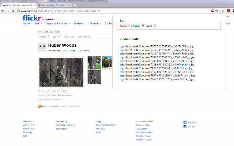Switch to the flickr mitbbs Edit Item tab

point(54,5)
